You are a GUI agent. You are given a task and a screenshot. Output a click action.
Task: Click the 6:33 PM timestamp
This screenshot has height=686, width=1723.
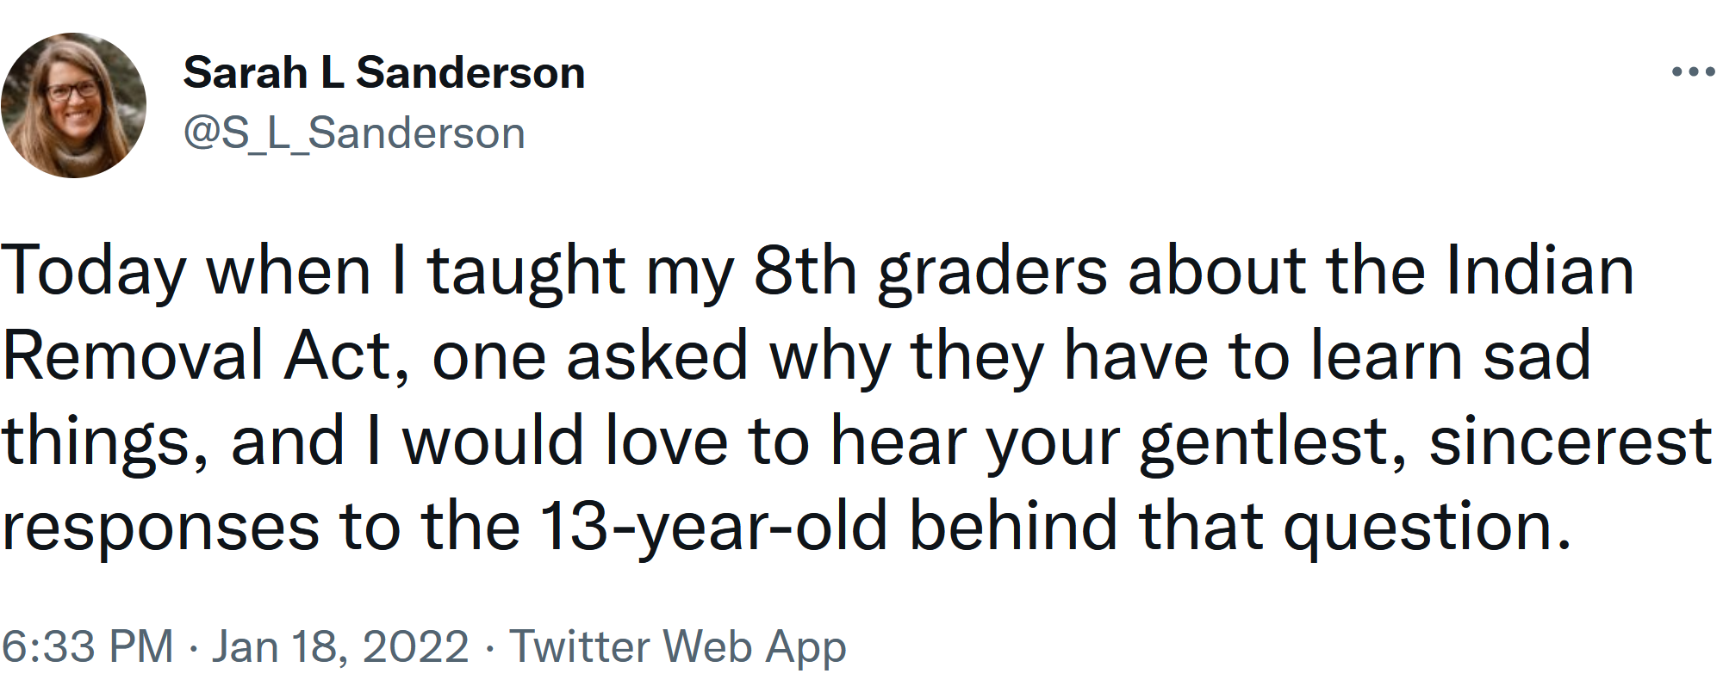(88, 646)
